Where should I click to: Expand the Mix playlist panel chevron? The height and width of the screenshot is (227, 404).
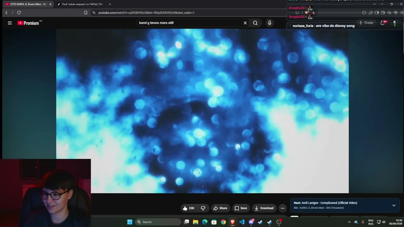pos(394,205)
